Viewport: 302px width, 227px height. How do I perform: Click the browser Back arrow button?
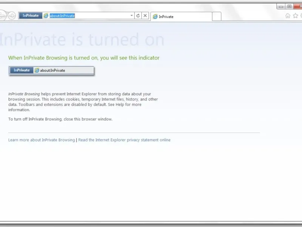(3, 15)
